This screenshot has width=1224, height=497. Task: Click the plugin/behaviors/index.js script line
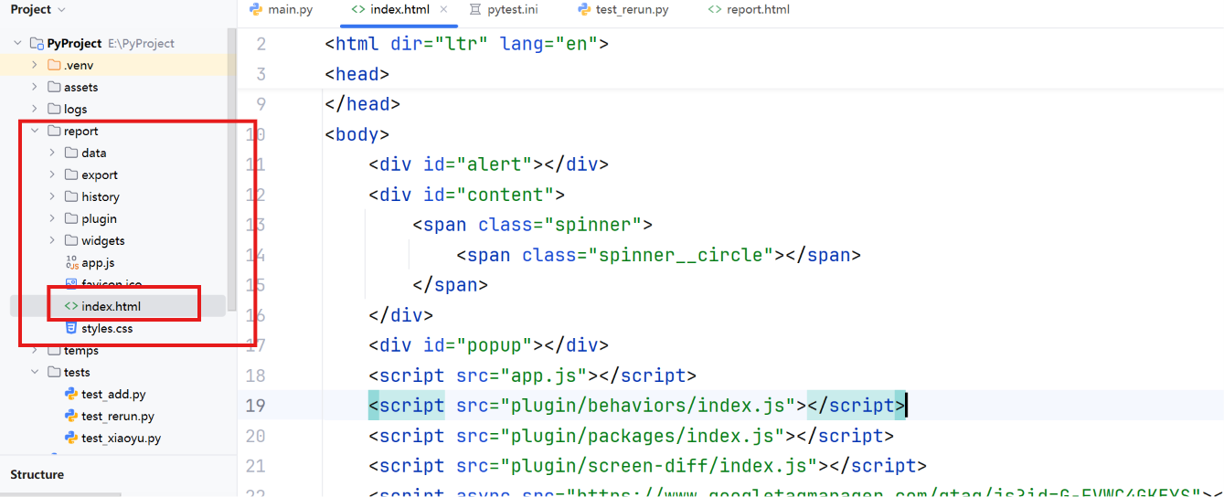click(x=637, y=406)
